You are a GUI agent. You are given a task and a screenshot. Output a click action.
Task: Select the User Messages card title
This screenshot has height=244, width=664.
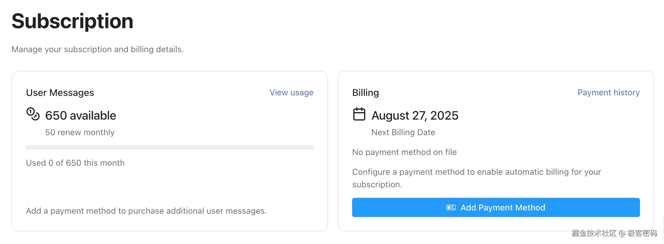[60, 93]
